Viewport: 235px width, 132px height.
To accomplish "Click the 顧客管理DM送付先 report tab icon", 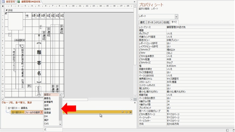I will (19, 1).
